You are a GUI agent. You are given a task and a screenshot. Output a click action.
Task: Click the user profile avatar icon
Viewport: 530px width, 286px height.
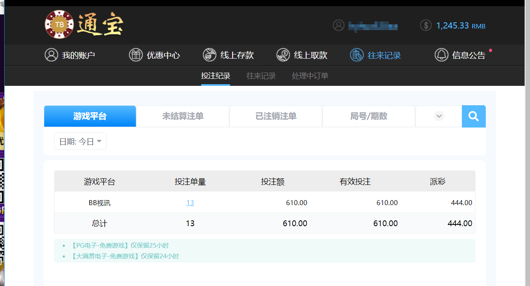click(x=339, y=25)
